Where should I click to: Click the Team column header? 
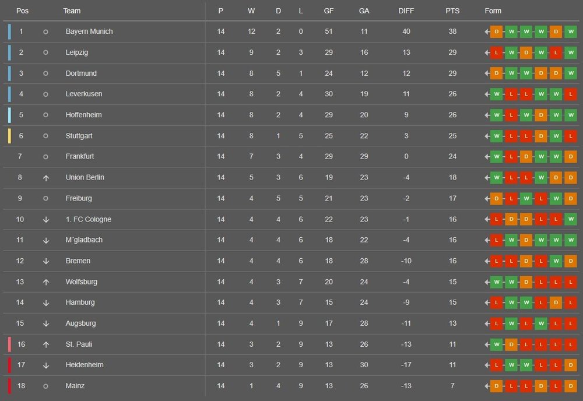pos(72,11)
